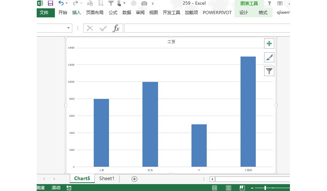Click the touch/mouse mode hand icon
The image size is (327, 191).
pos(119,3)
